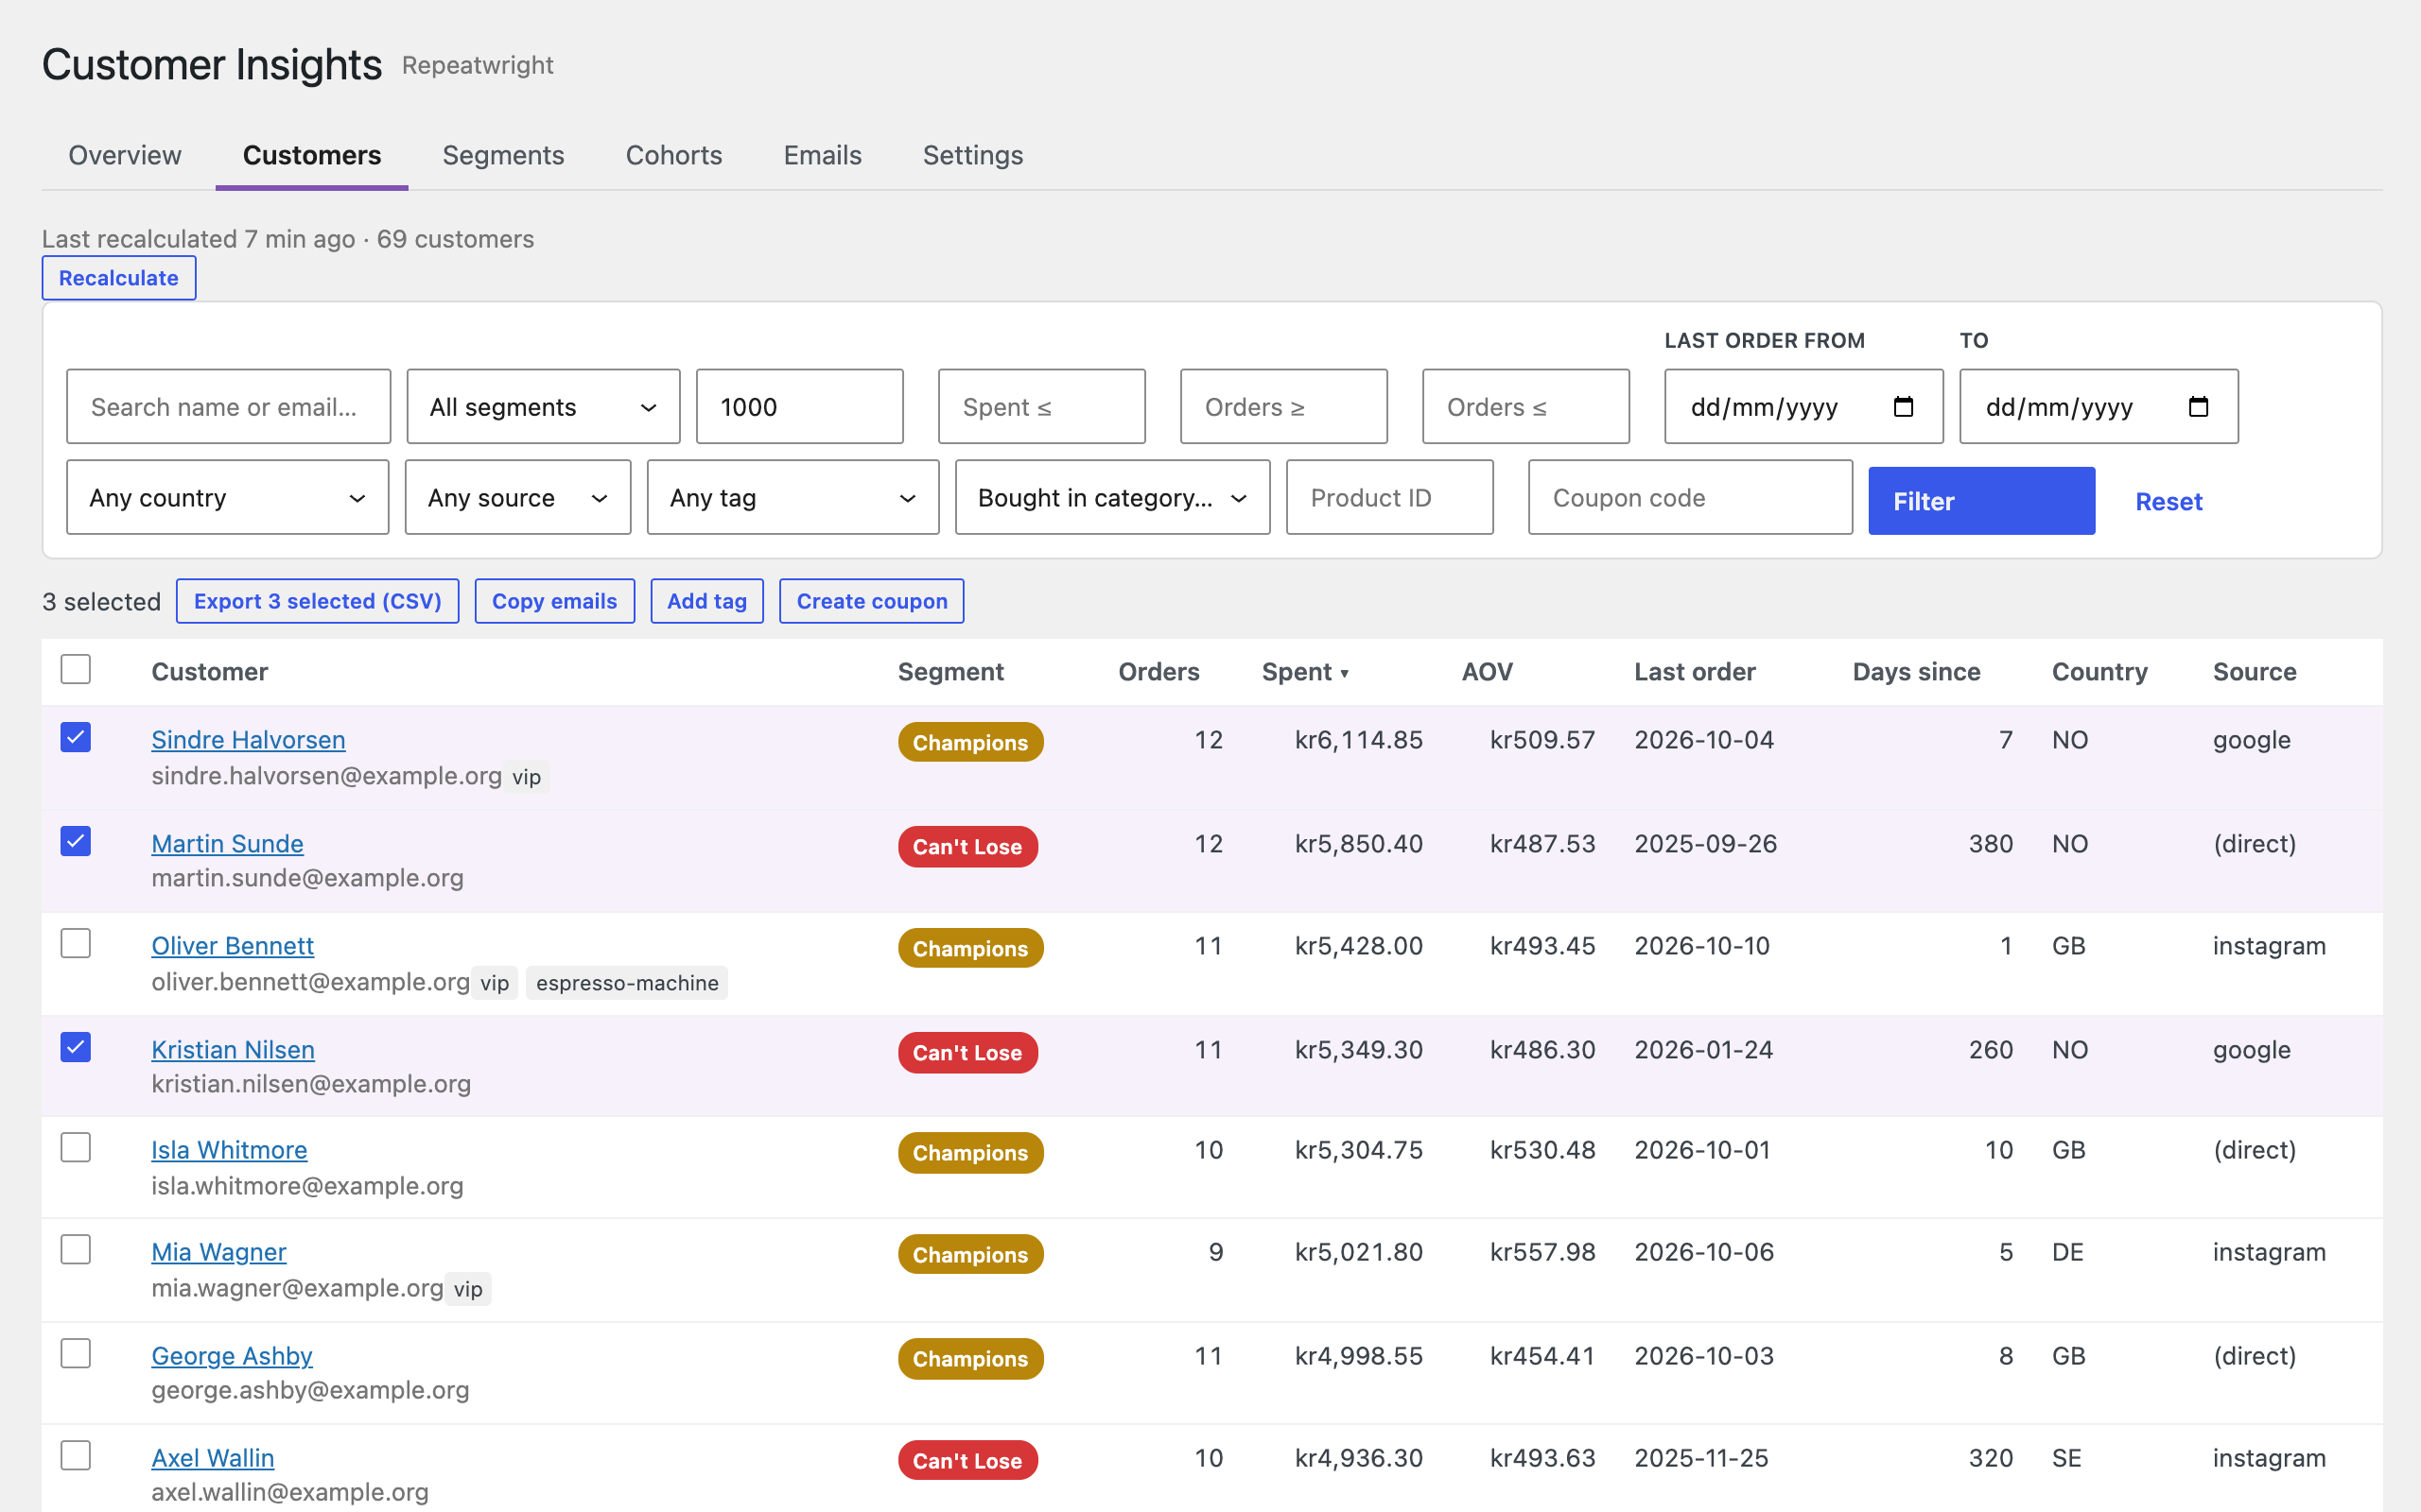
Task: Click the Add tag button
Action: click(x=707, y=601)
